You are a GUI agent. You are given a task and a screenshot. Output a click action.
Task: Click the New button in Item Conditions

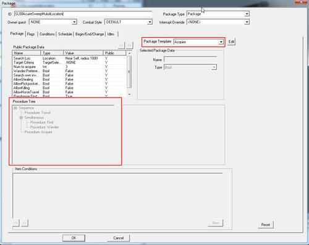click(x=216, y=223)
